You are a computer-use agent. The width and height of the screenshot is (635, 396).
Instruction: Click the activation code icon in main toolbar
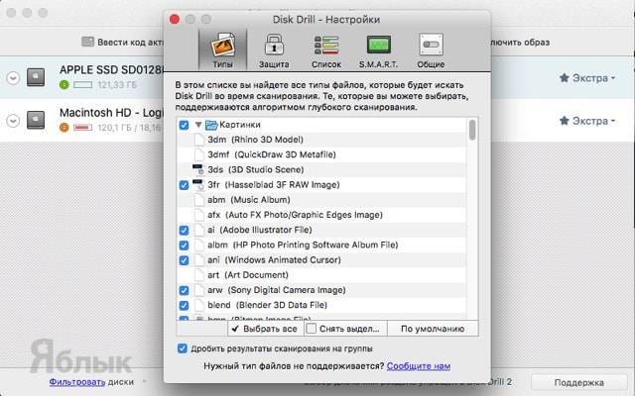point(87,42)
